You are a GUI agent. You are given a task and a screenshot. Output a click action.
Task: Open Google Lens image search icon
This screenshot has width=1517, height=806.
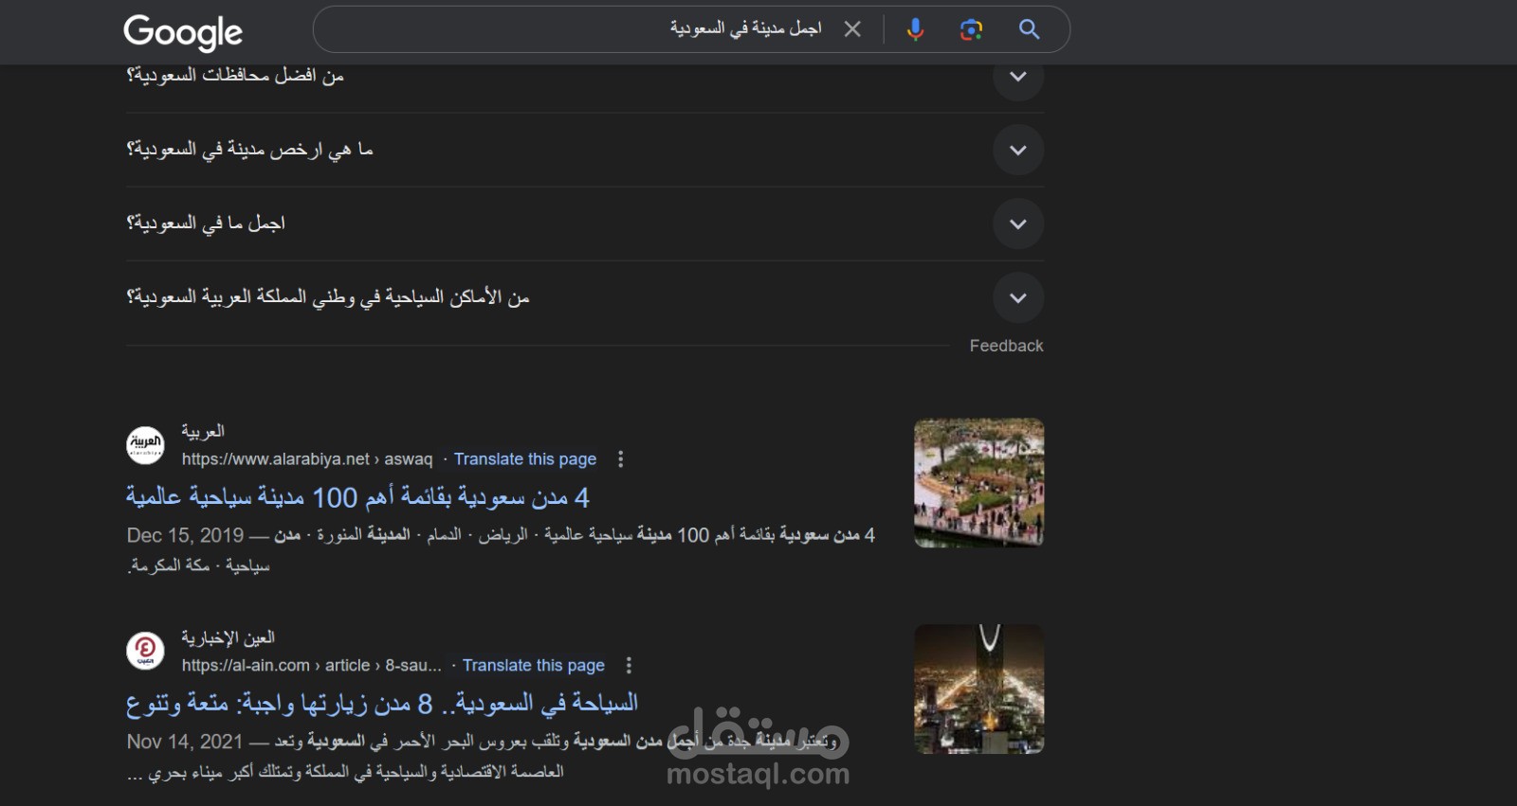(971, 29)
